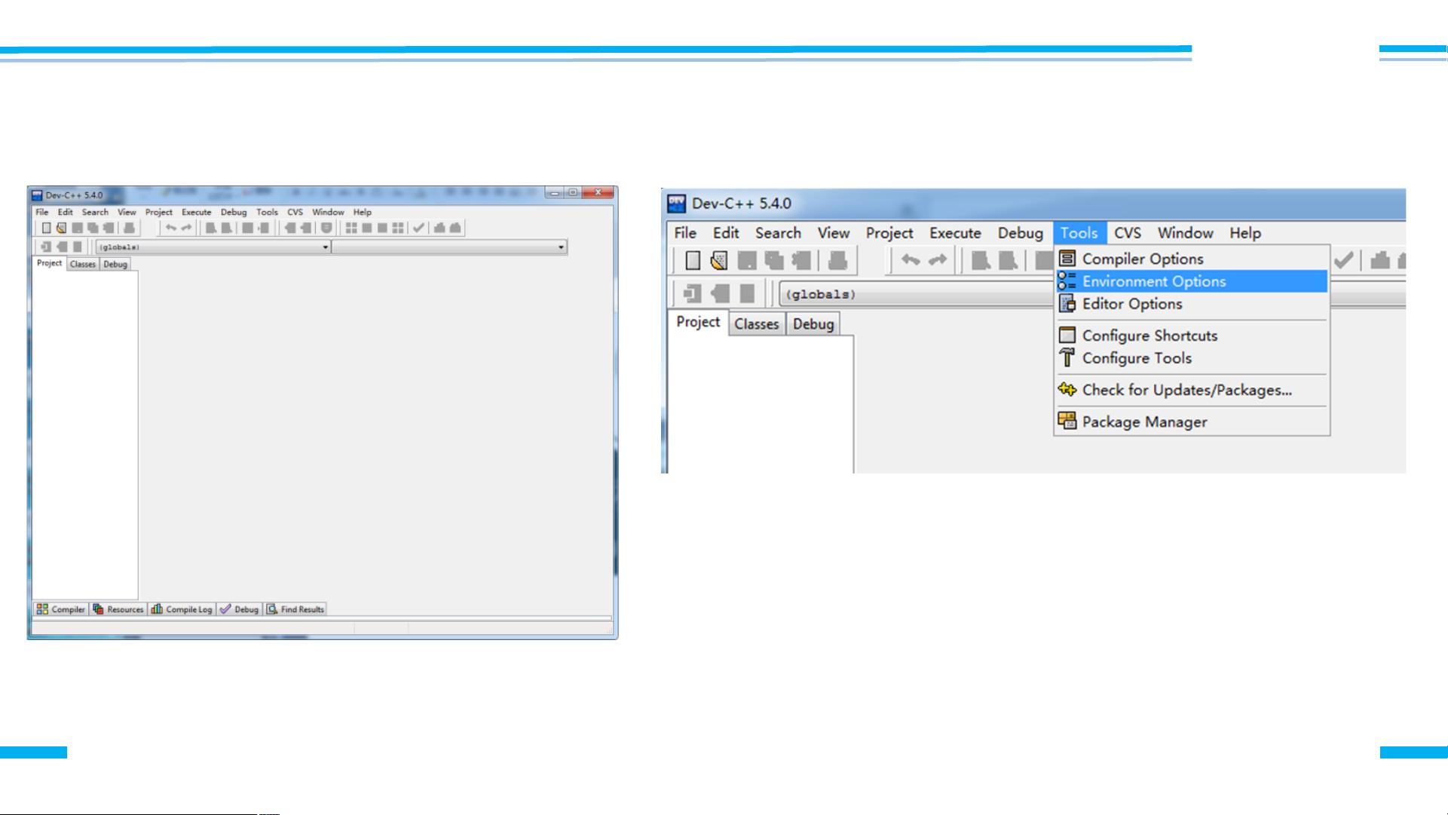
Task: Expand the (globals) dropdown arrow in the small window
Action: click(x=326, y=247)
